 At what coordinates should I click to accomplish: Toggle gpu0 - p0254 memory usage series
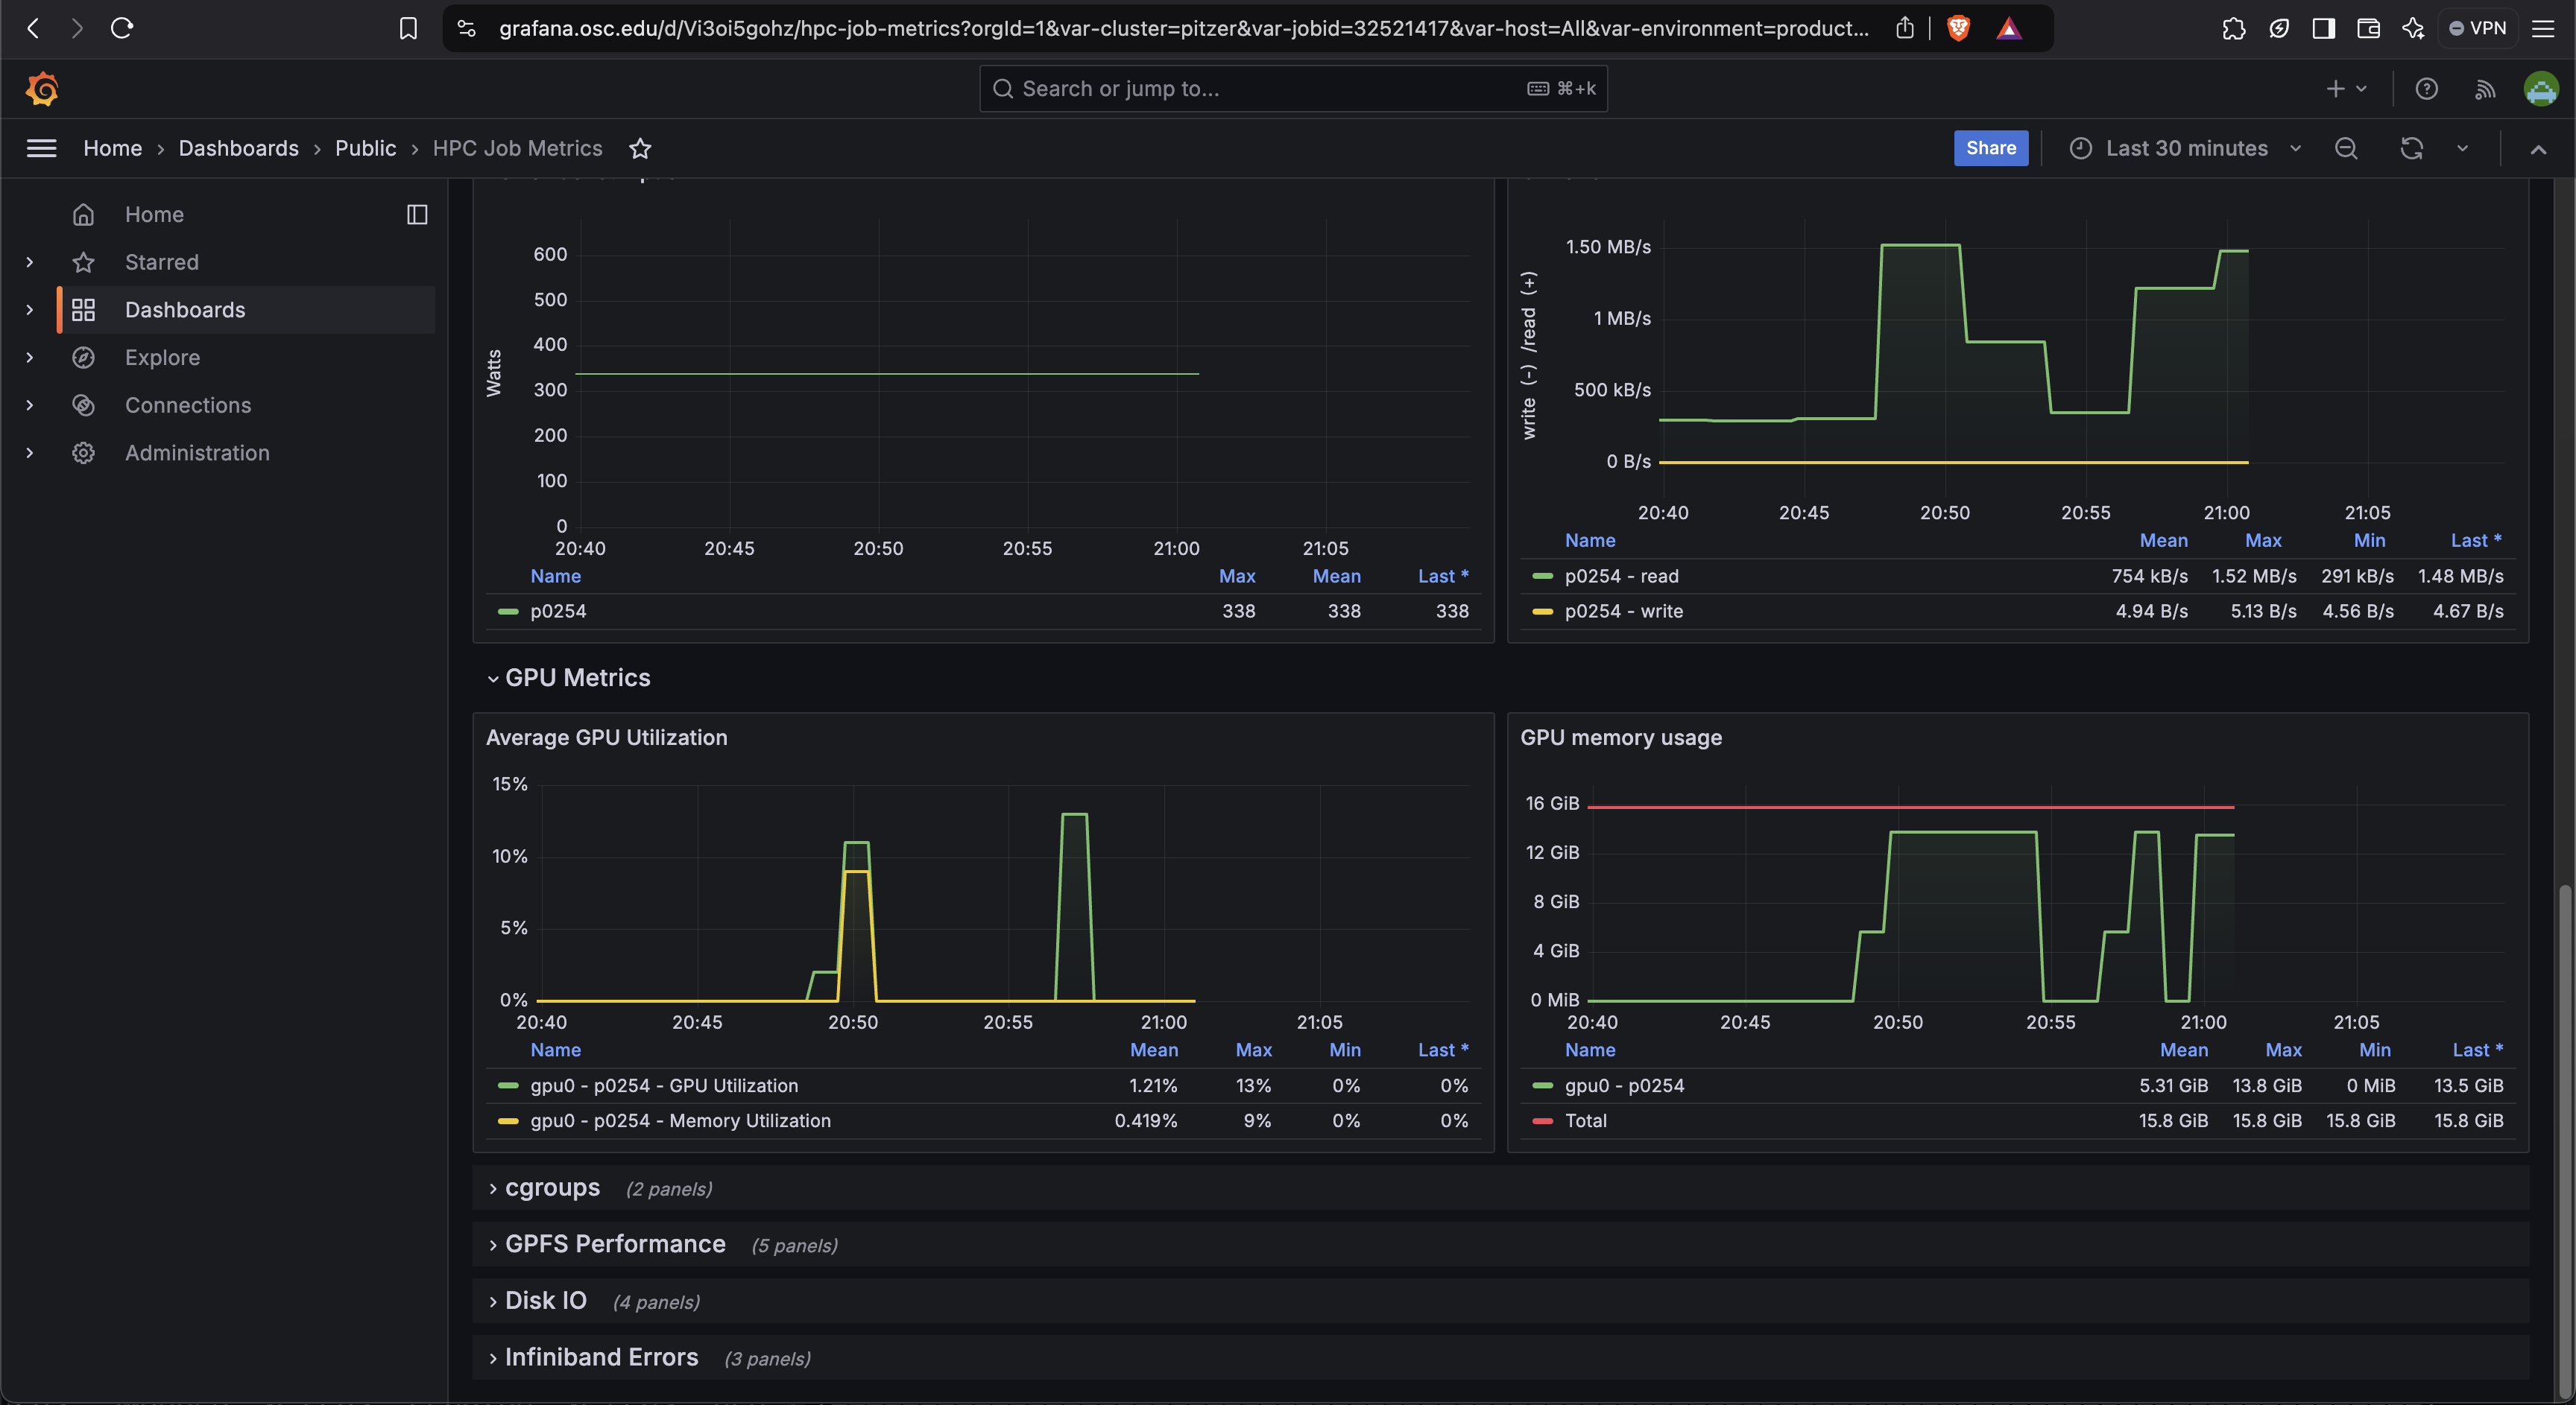click(1624, 1085)
